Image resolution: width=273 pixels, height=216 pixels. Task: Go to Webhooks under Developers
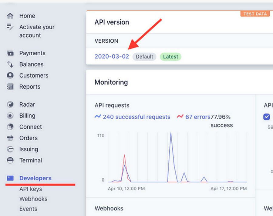tap(33, 199)
